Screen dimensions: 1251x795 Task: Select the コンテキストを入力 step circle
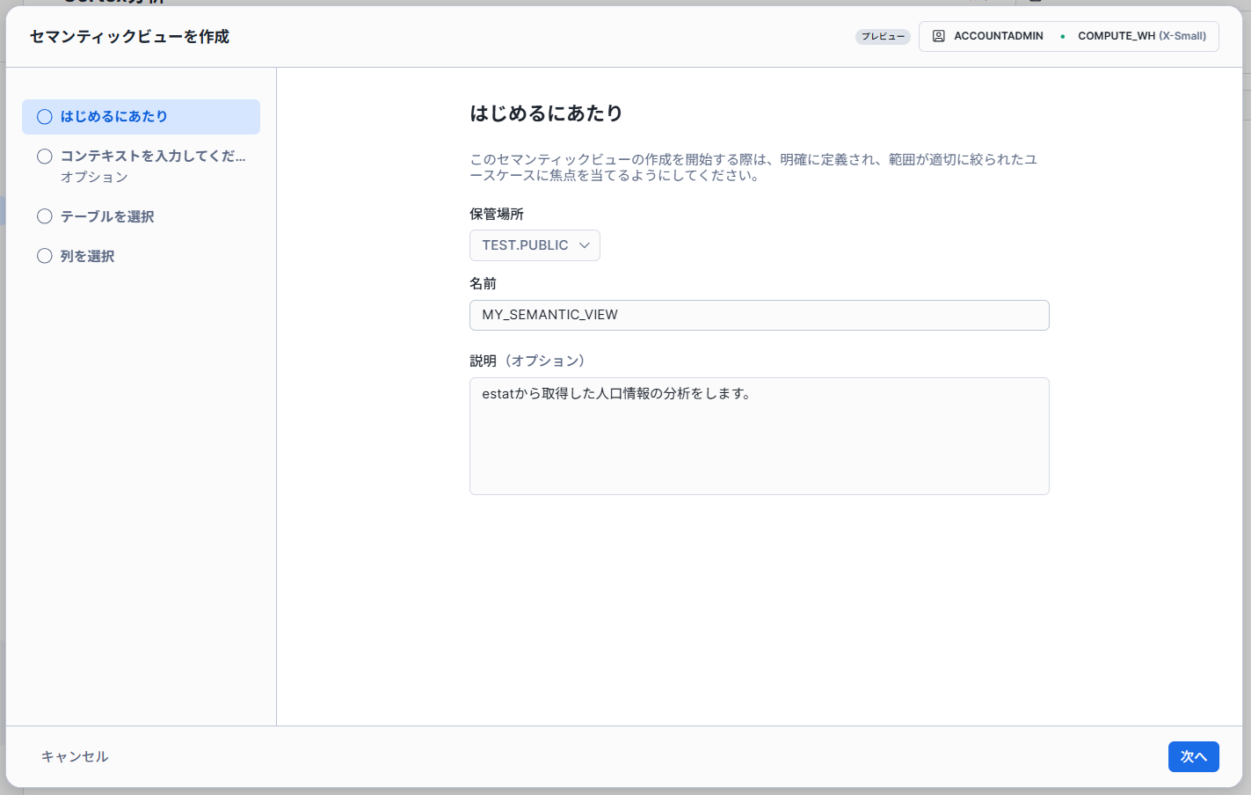coord(45,156)
